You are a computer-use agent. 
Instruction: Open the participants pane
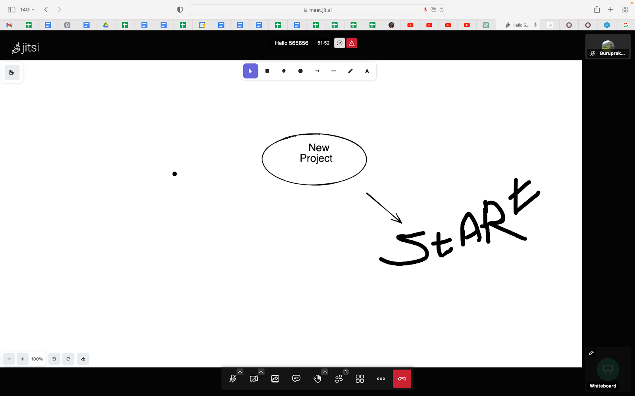click(339, 379)
